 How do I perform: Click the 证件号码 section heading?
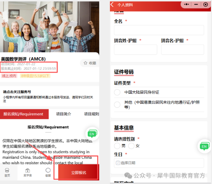124,72
